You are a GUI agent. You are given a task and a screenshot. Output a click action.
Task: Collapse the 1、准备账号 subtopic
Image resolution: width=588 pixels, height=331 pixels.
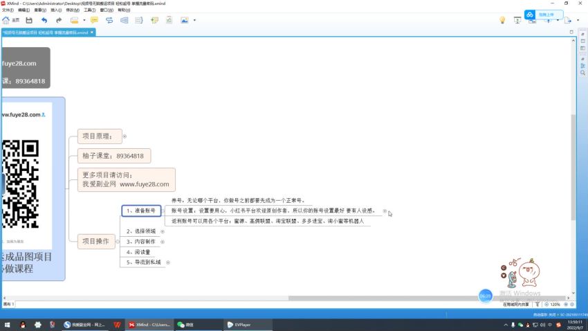pyautogui.click(x=163, y=211)
